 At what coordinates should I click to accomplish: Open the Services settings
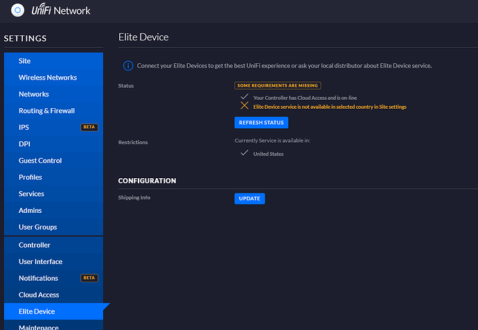(53, 193)
